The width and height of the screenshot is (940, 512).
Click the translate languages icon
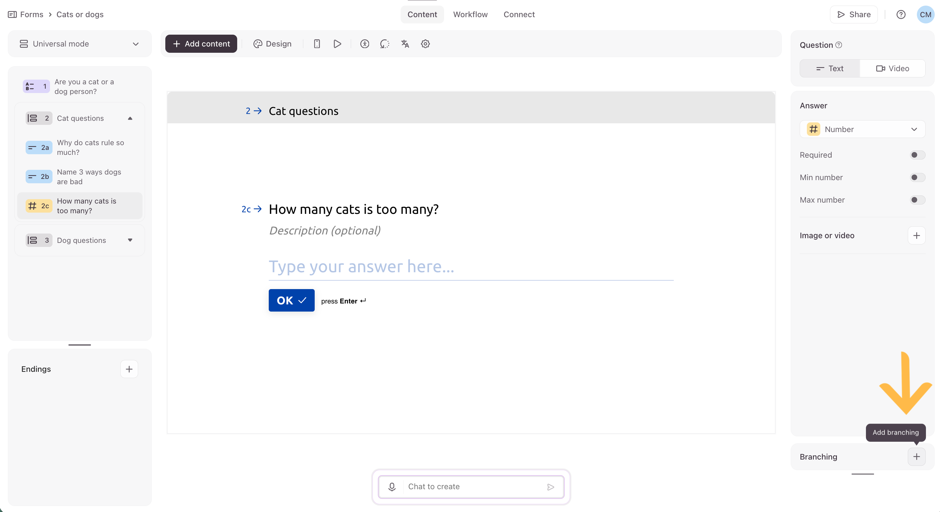(x=405, y=44)
